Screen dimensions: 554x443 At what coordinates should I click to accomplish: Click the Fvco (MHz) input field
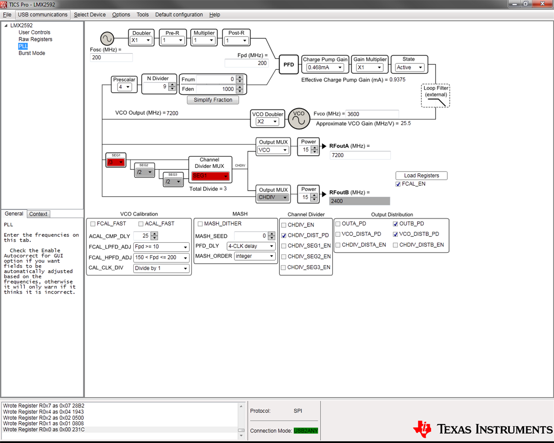pos(372,114)
